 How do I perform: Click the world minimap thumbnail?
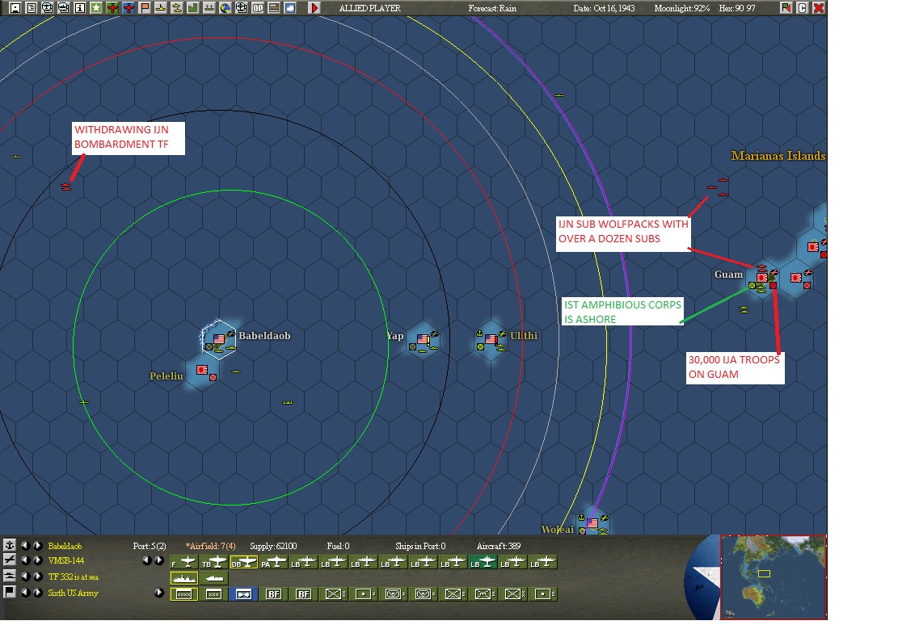773,577
